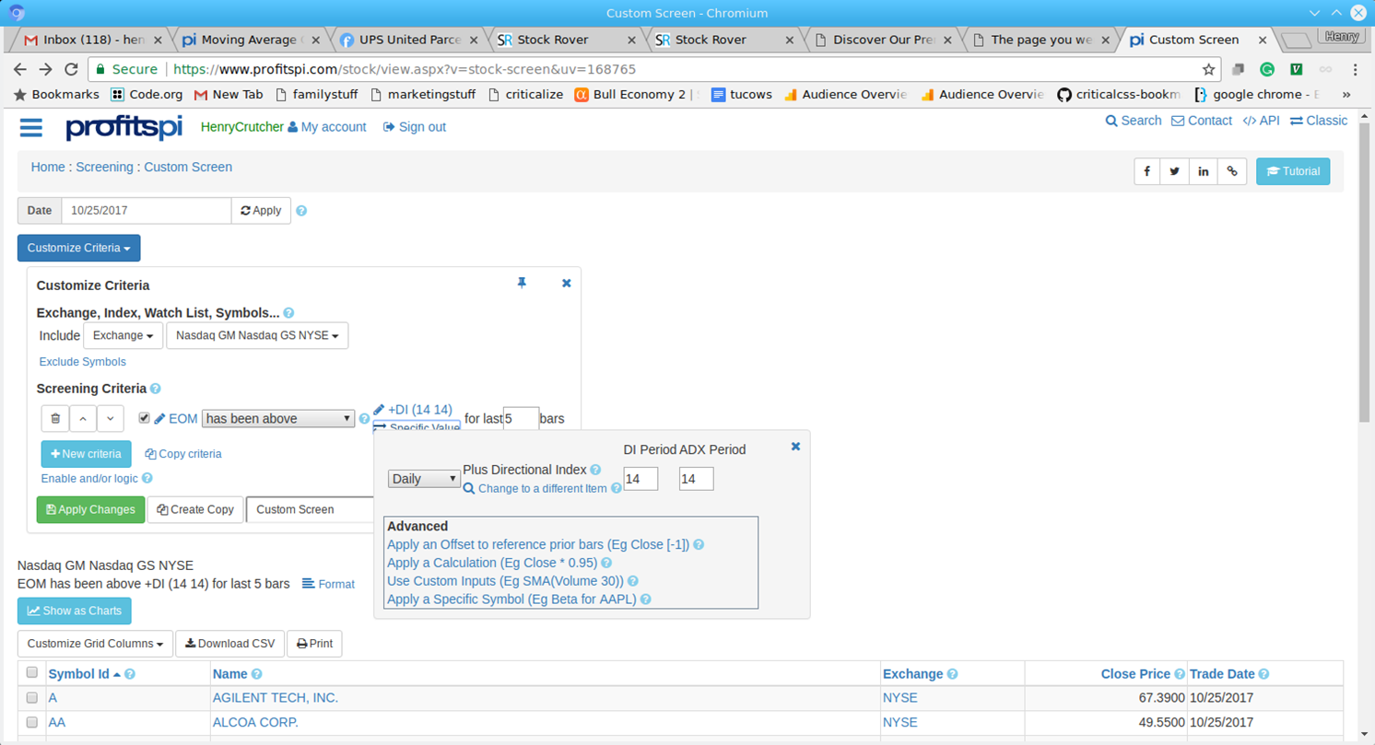This screenshot has height=745, width=1375.
Task: Click the profitspi logo
Action: click(124, 127)
